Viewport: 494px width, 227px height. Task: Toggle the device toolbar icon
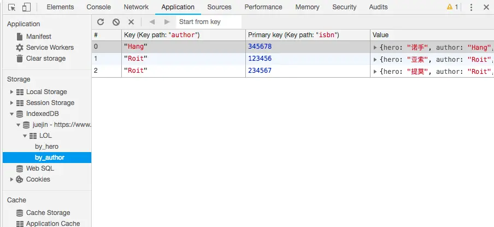pos(26,7)
